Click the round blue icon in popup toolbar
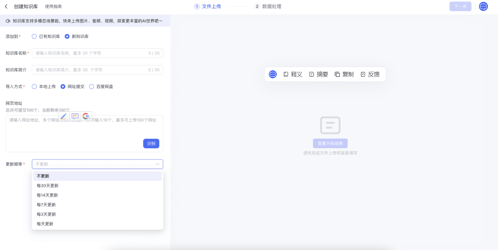The height and width of the screenshot is (250, 498). 273,74
